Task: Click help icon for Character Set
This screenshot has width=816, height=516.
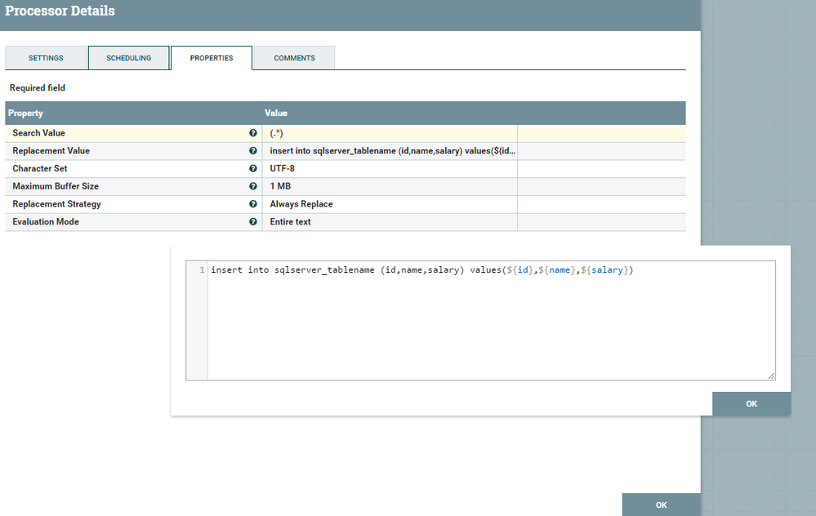Action: 253,169
